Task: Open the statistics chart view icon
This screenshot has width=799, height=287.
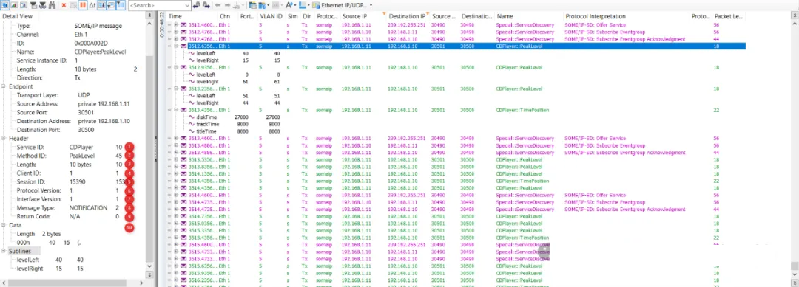Action: pyautogui.click(x=14, y=5)
